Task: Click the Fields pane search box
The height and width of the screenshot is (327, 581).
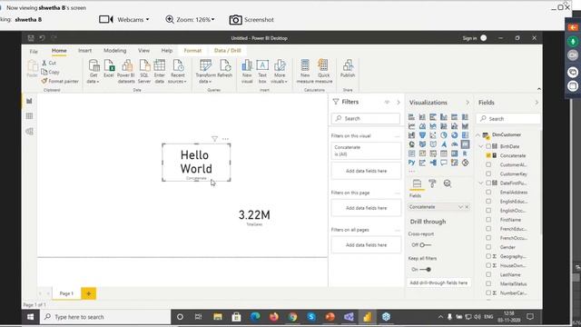Action: 508,119
